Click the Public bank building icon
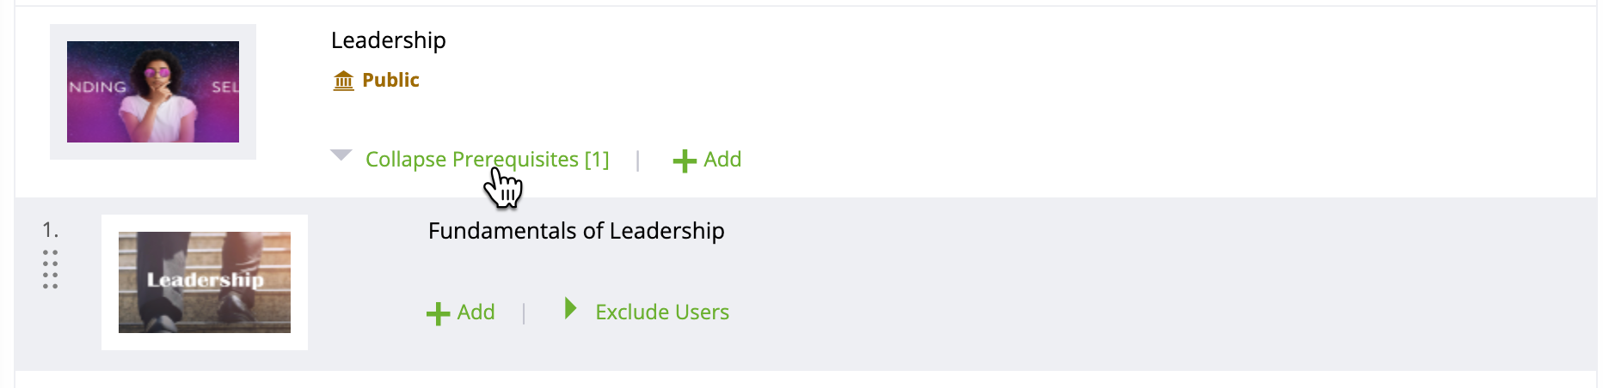 click(343, 81)
